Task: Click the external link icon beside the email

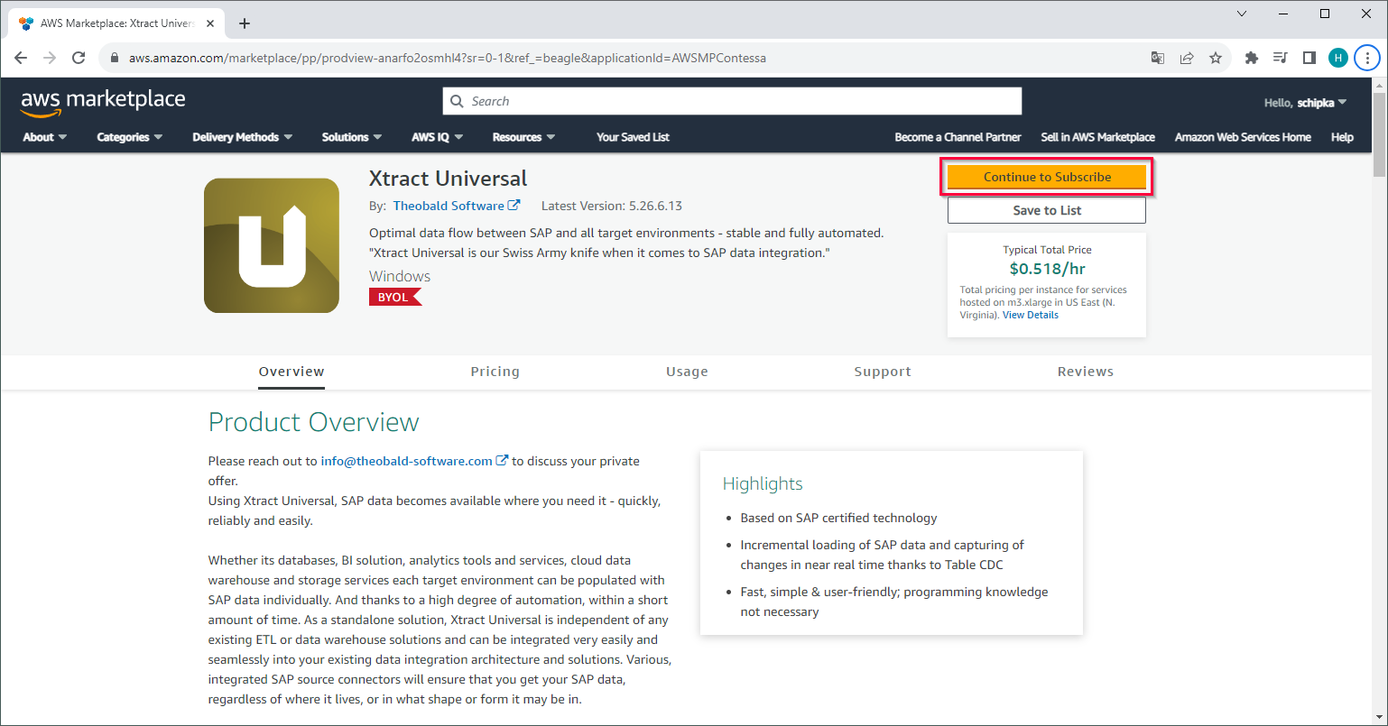Action: click(x=502, y=461)
